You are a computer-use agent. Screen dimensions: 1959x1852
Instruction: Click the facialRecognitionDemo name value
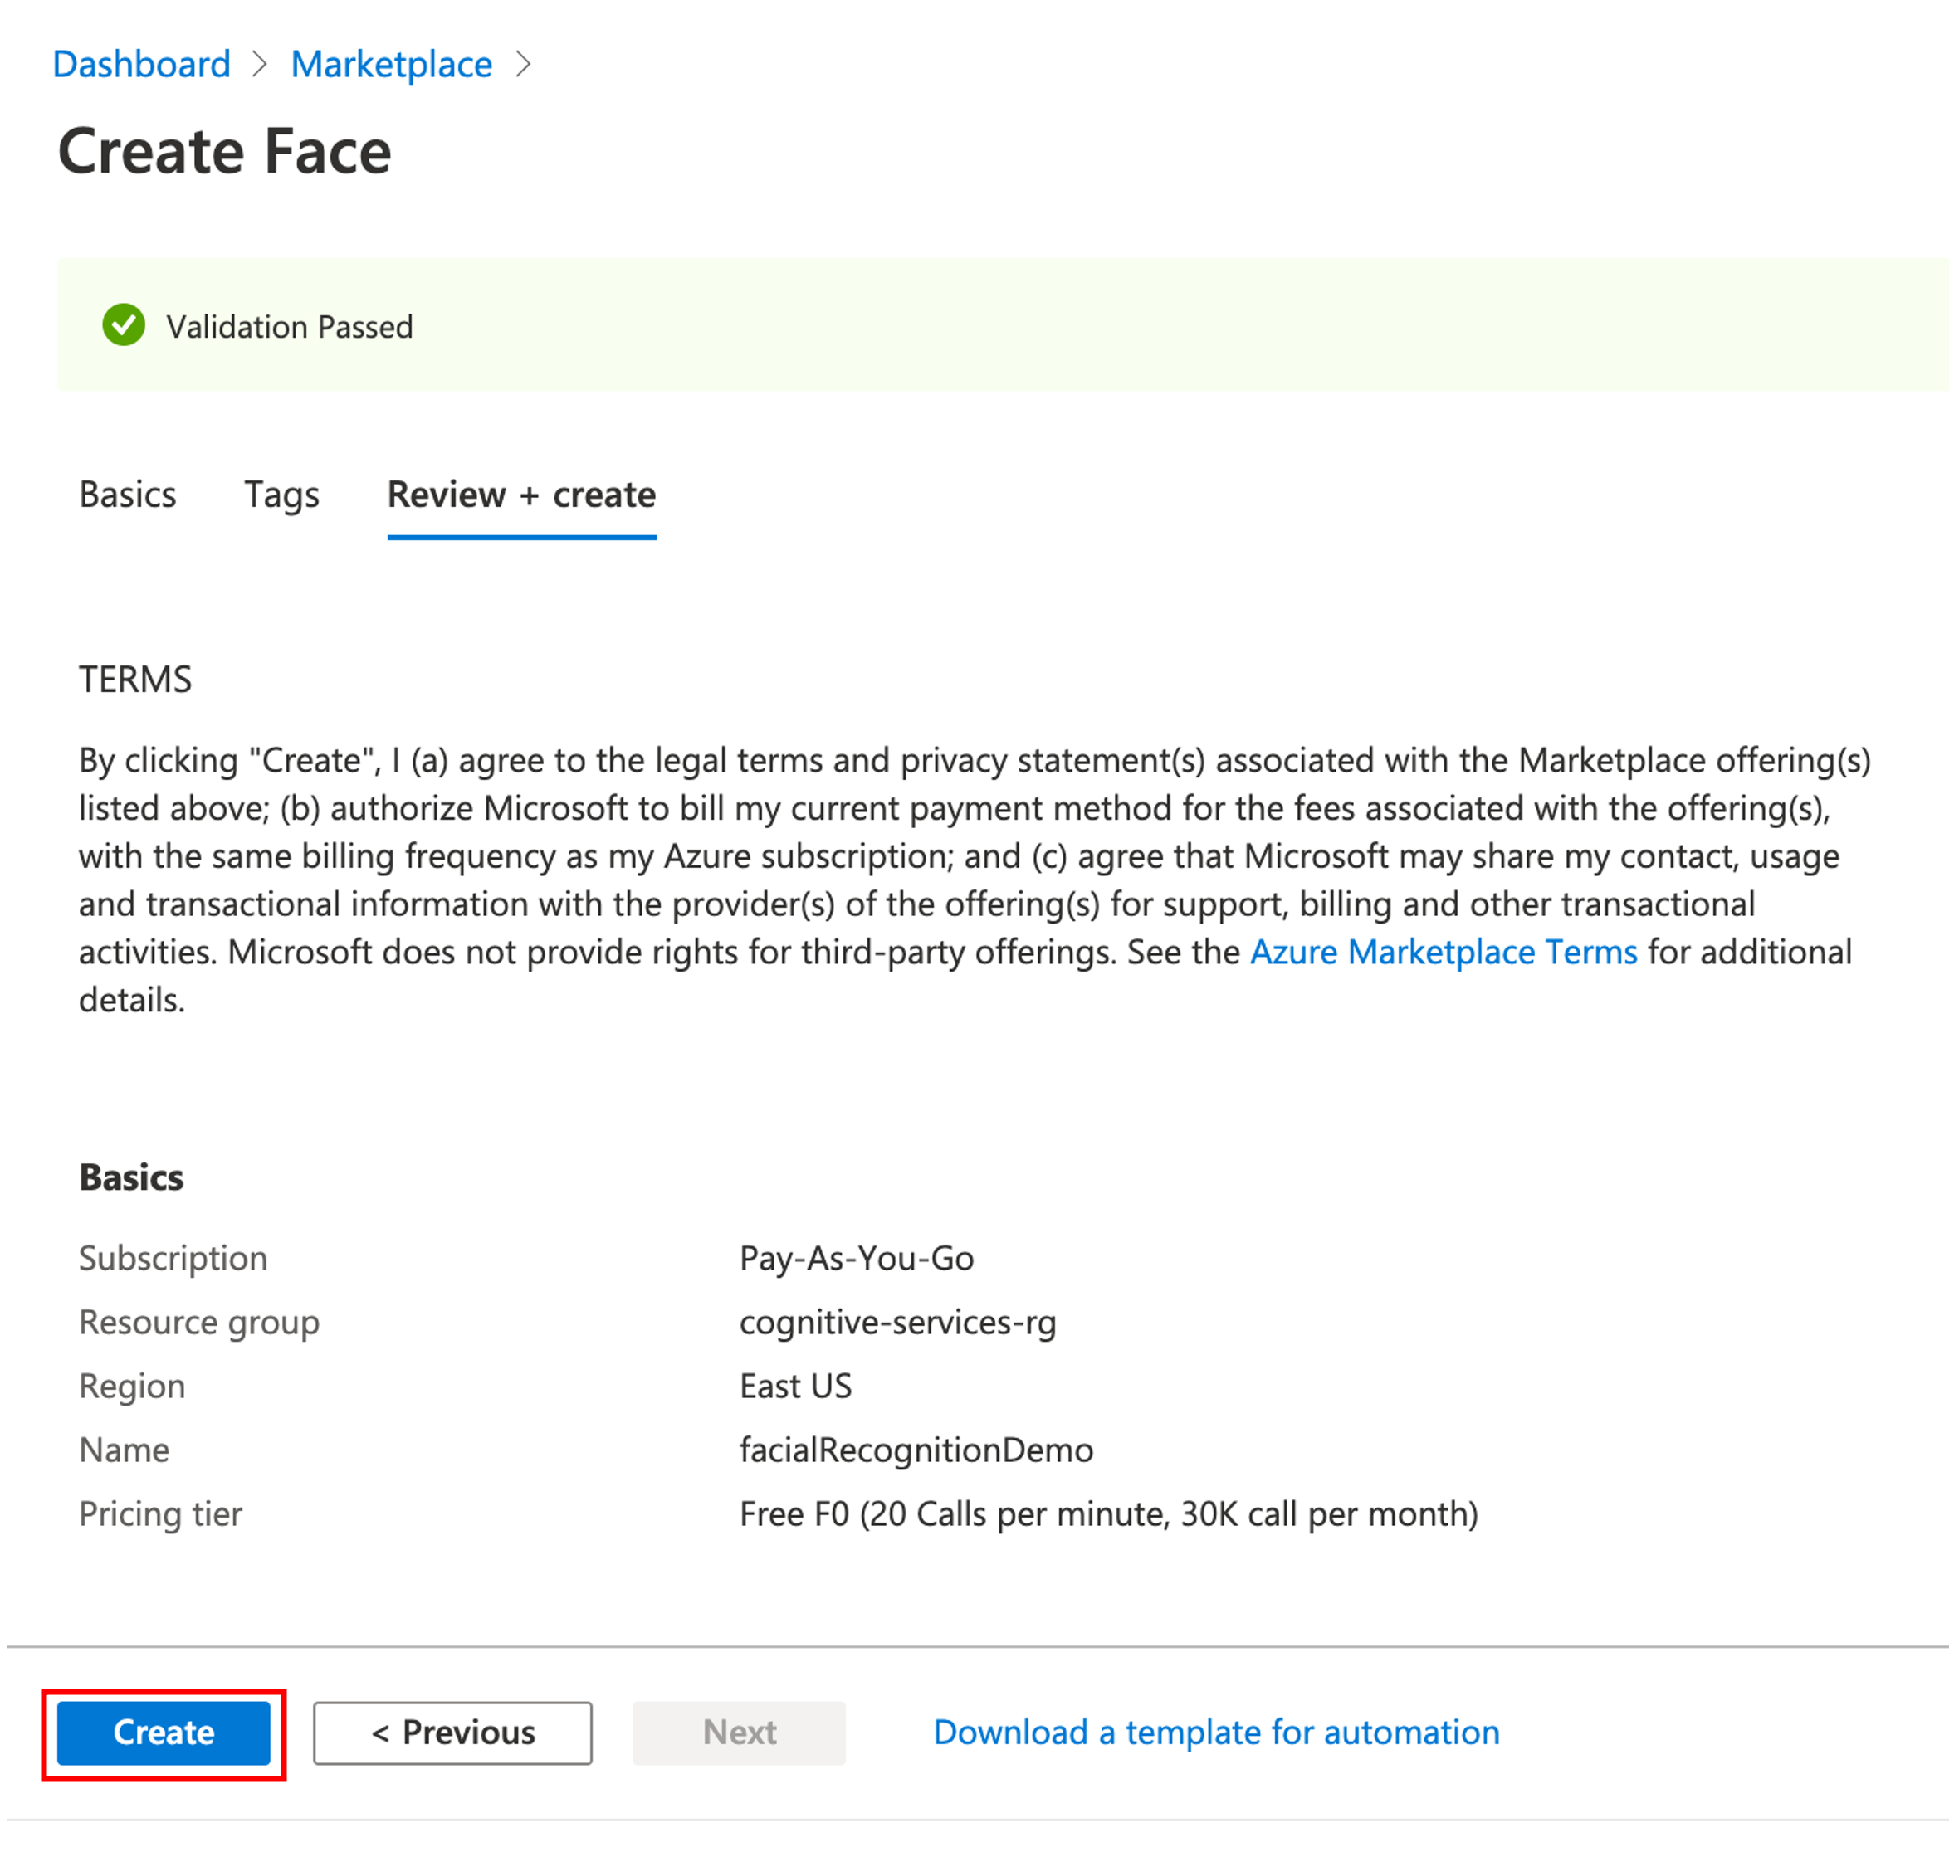[916, 1451]
